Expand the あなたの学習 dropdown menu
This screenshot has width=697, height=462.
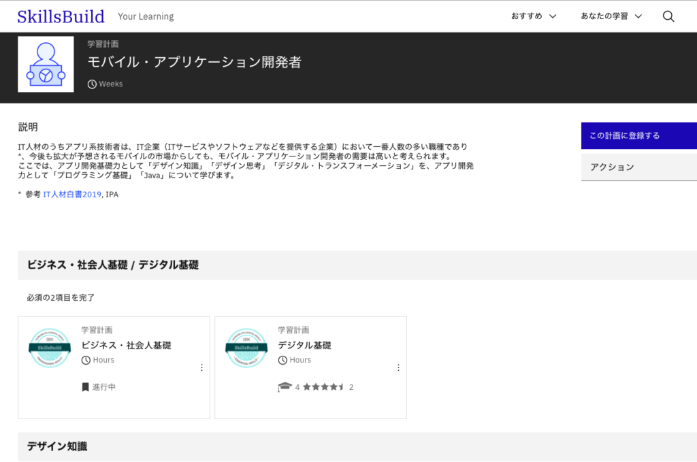[611, 16]
